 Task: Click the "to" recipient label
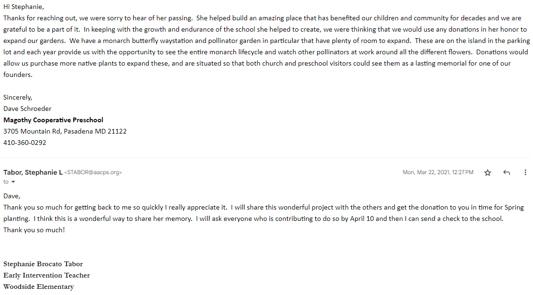(6, 182)
